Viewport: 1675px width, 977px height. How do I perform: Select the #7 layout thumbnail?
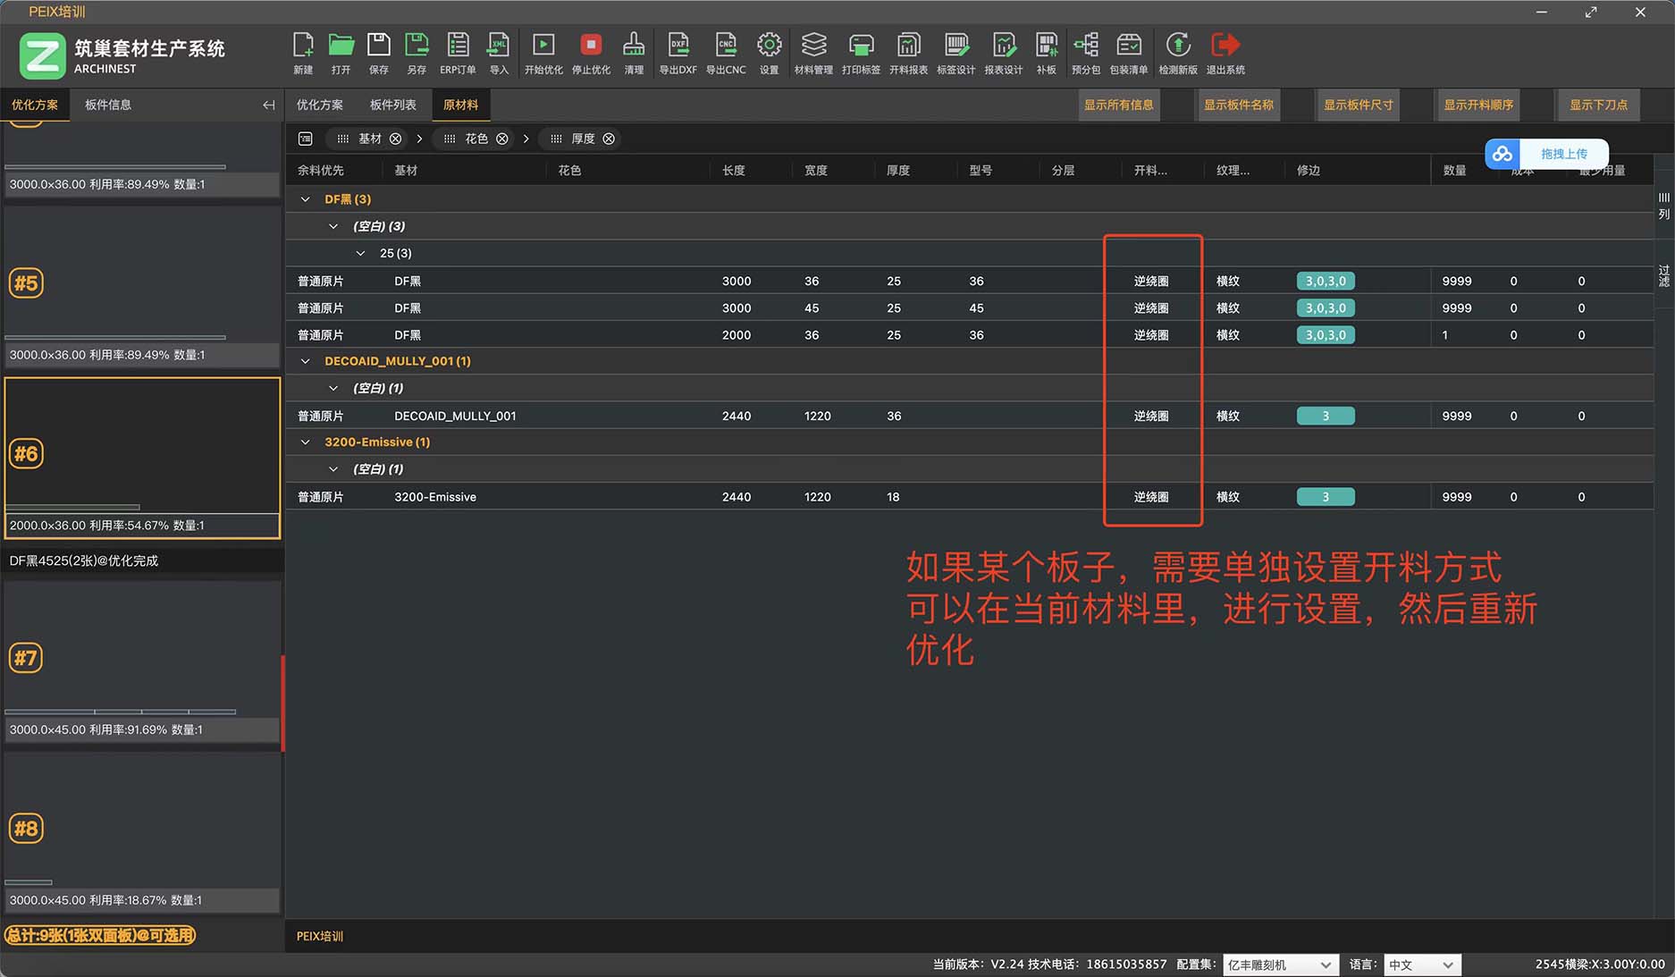(141, 659)
